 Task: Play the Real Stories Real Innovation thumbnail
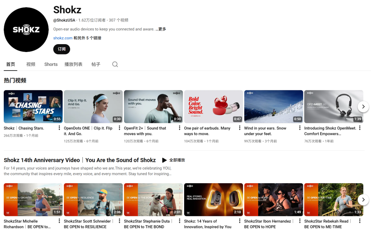click(213, 200)
